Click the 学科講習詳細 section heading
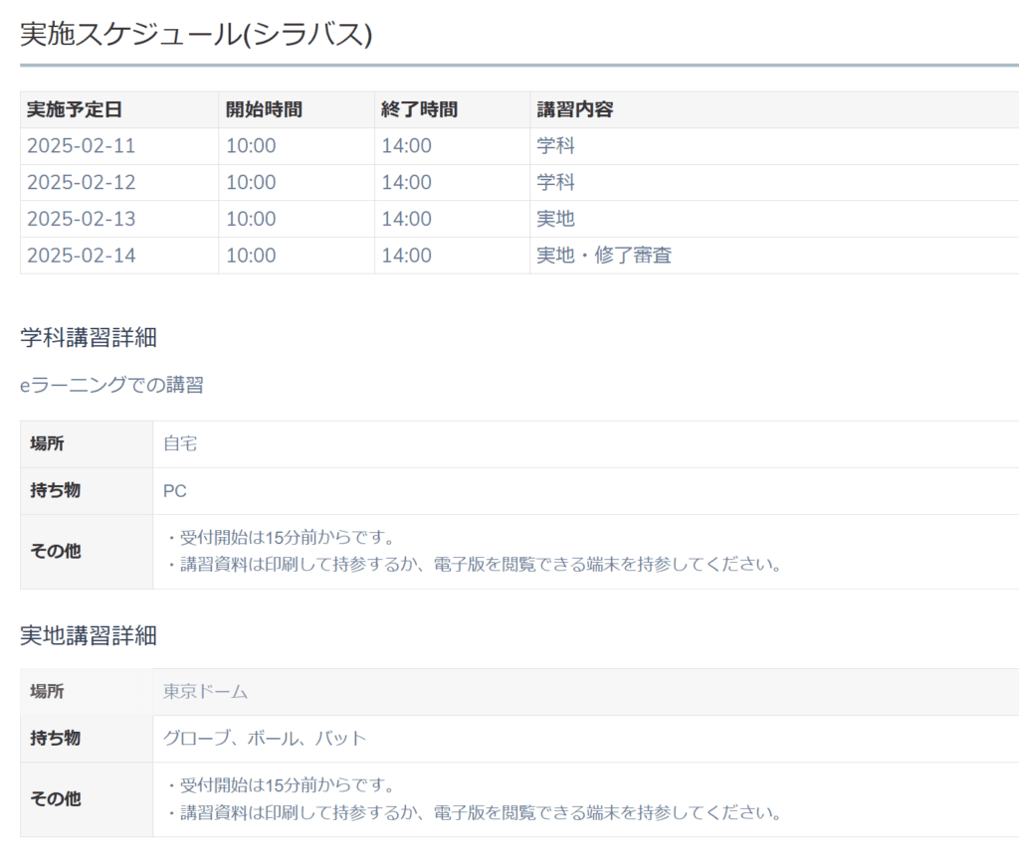 point(89,338)
